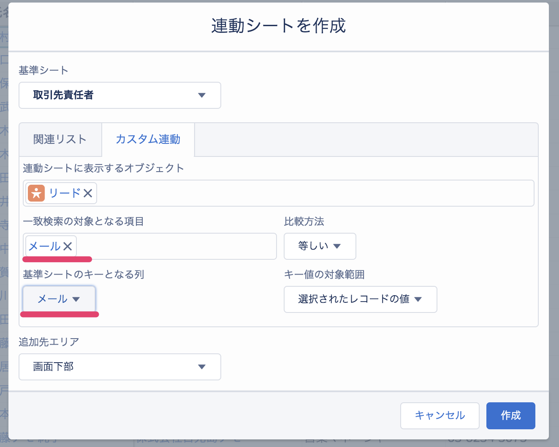Open the 追加先エリア 画面下部 dropdown
The image size is (559, 447).
(x=120, y=367)
